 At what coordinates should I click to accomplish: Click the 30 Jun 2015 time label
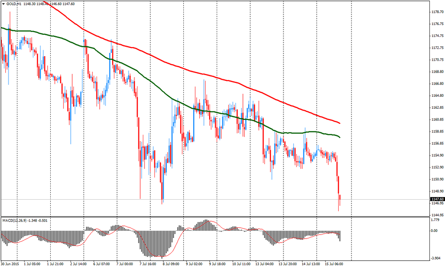[x=10, y=263]
